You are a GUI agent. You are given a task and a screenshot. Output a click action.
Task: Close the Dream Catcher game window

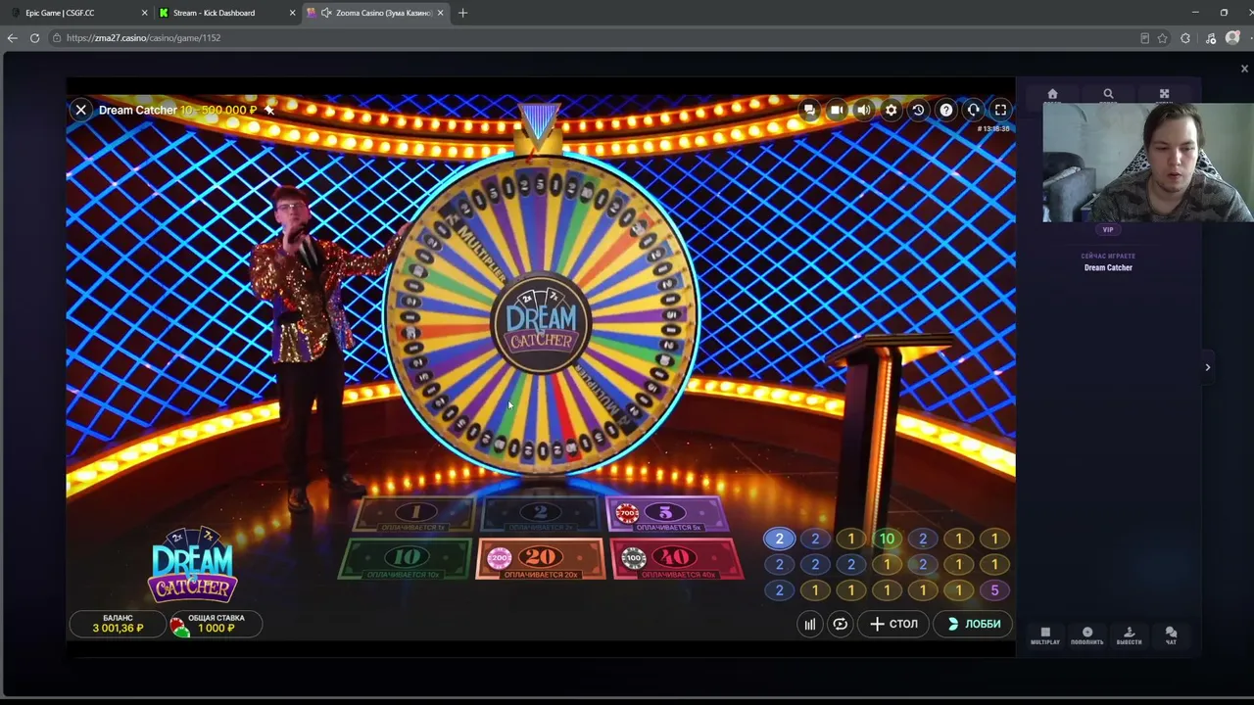coord(81,111)
